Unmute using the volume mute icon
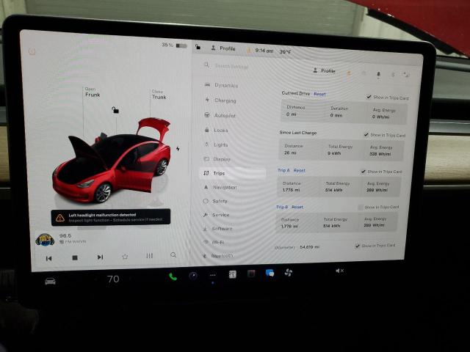 click(x=339, y=271)
